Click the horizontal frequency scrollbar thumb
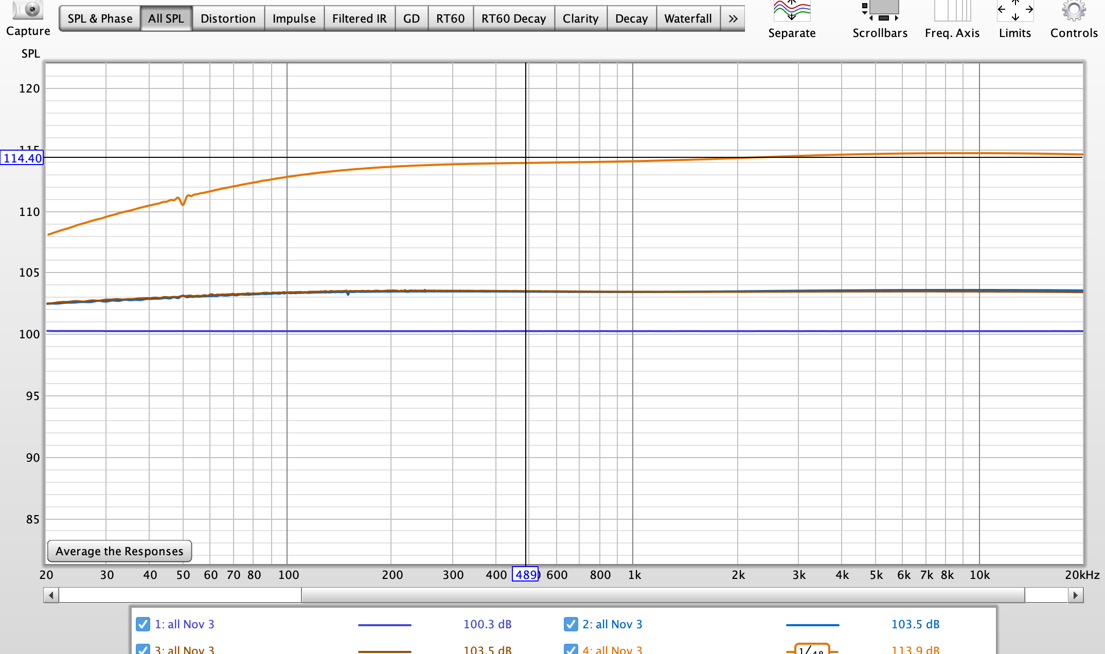 pos(663,595)
